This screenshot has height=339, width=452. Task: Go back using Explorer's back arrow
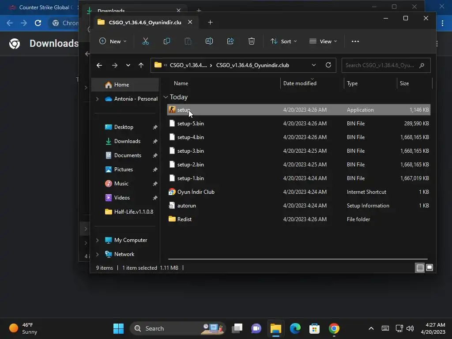pos(99,65)
